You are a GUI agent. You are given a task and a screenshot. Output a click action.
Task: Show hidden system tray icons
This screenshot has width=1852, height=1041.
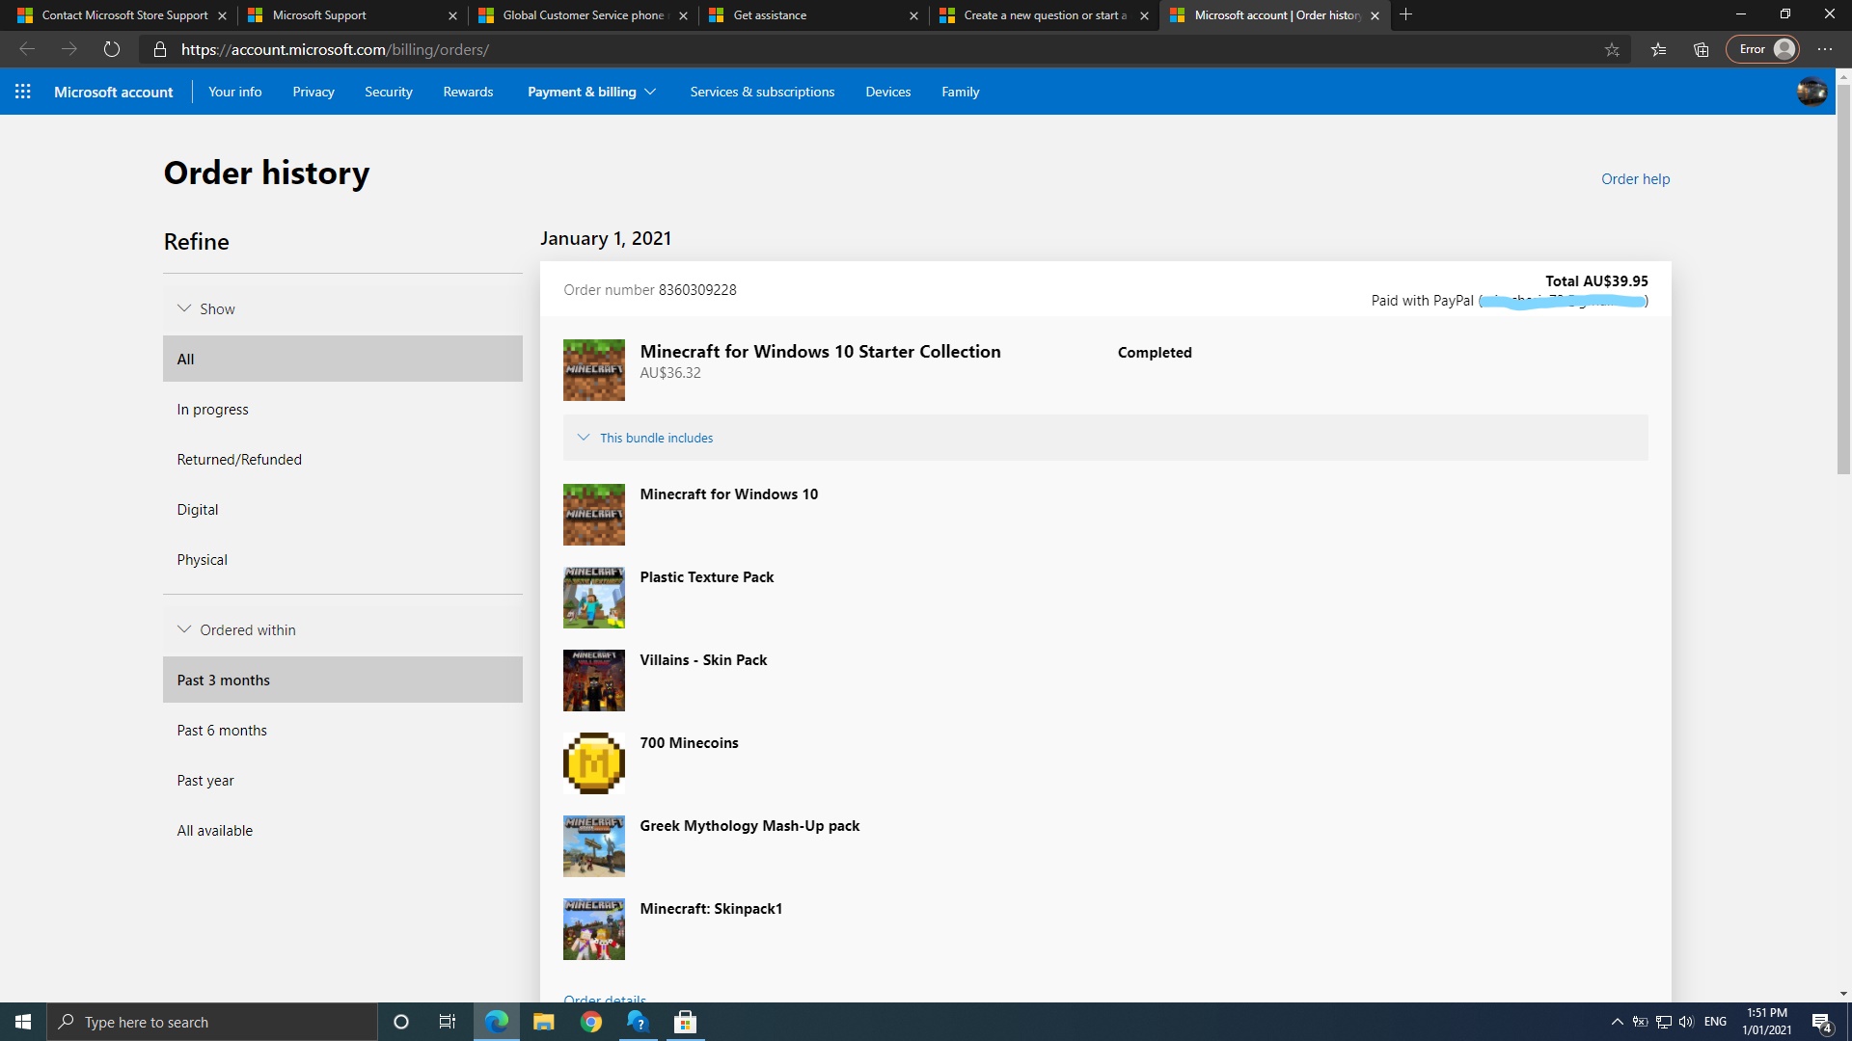pos(1617,1022)
